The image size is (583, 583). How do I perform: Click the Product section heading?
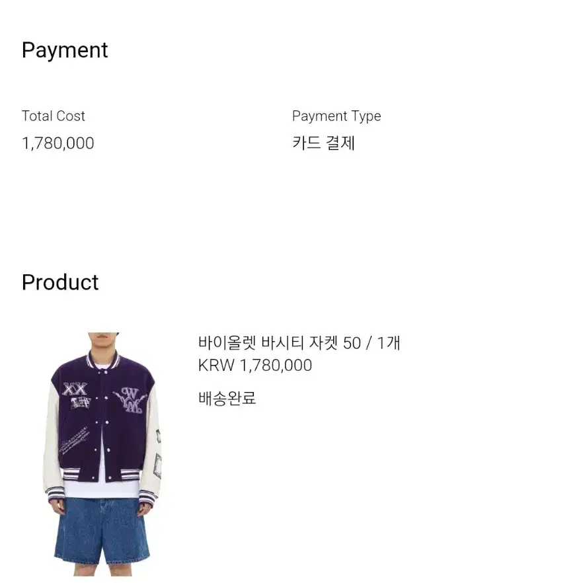tap(60, 282)
